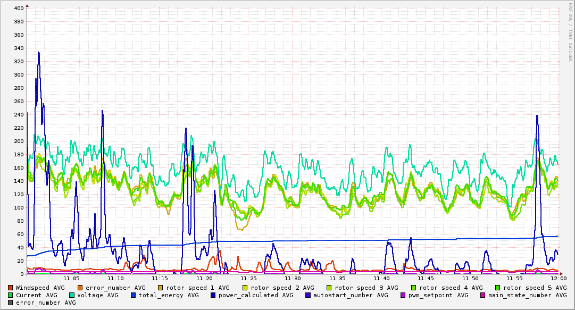Select the 360 value on the Y-axis

pos(19,35)
